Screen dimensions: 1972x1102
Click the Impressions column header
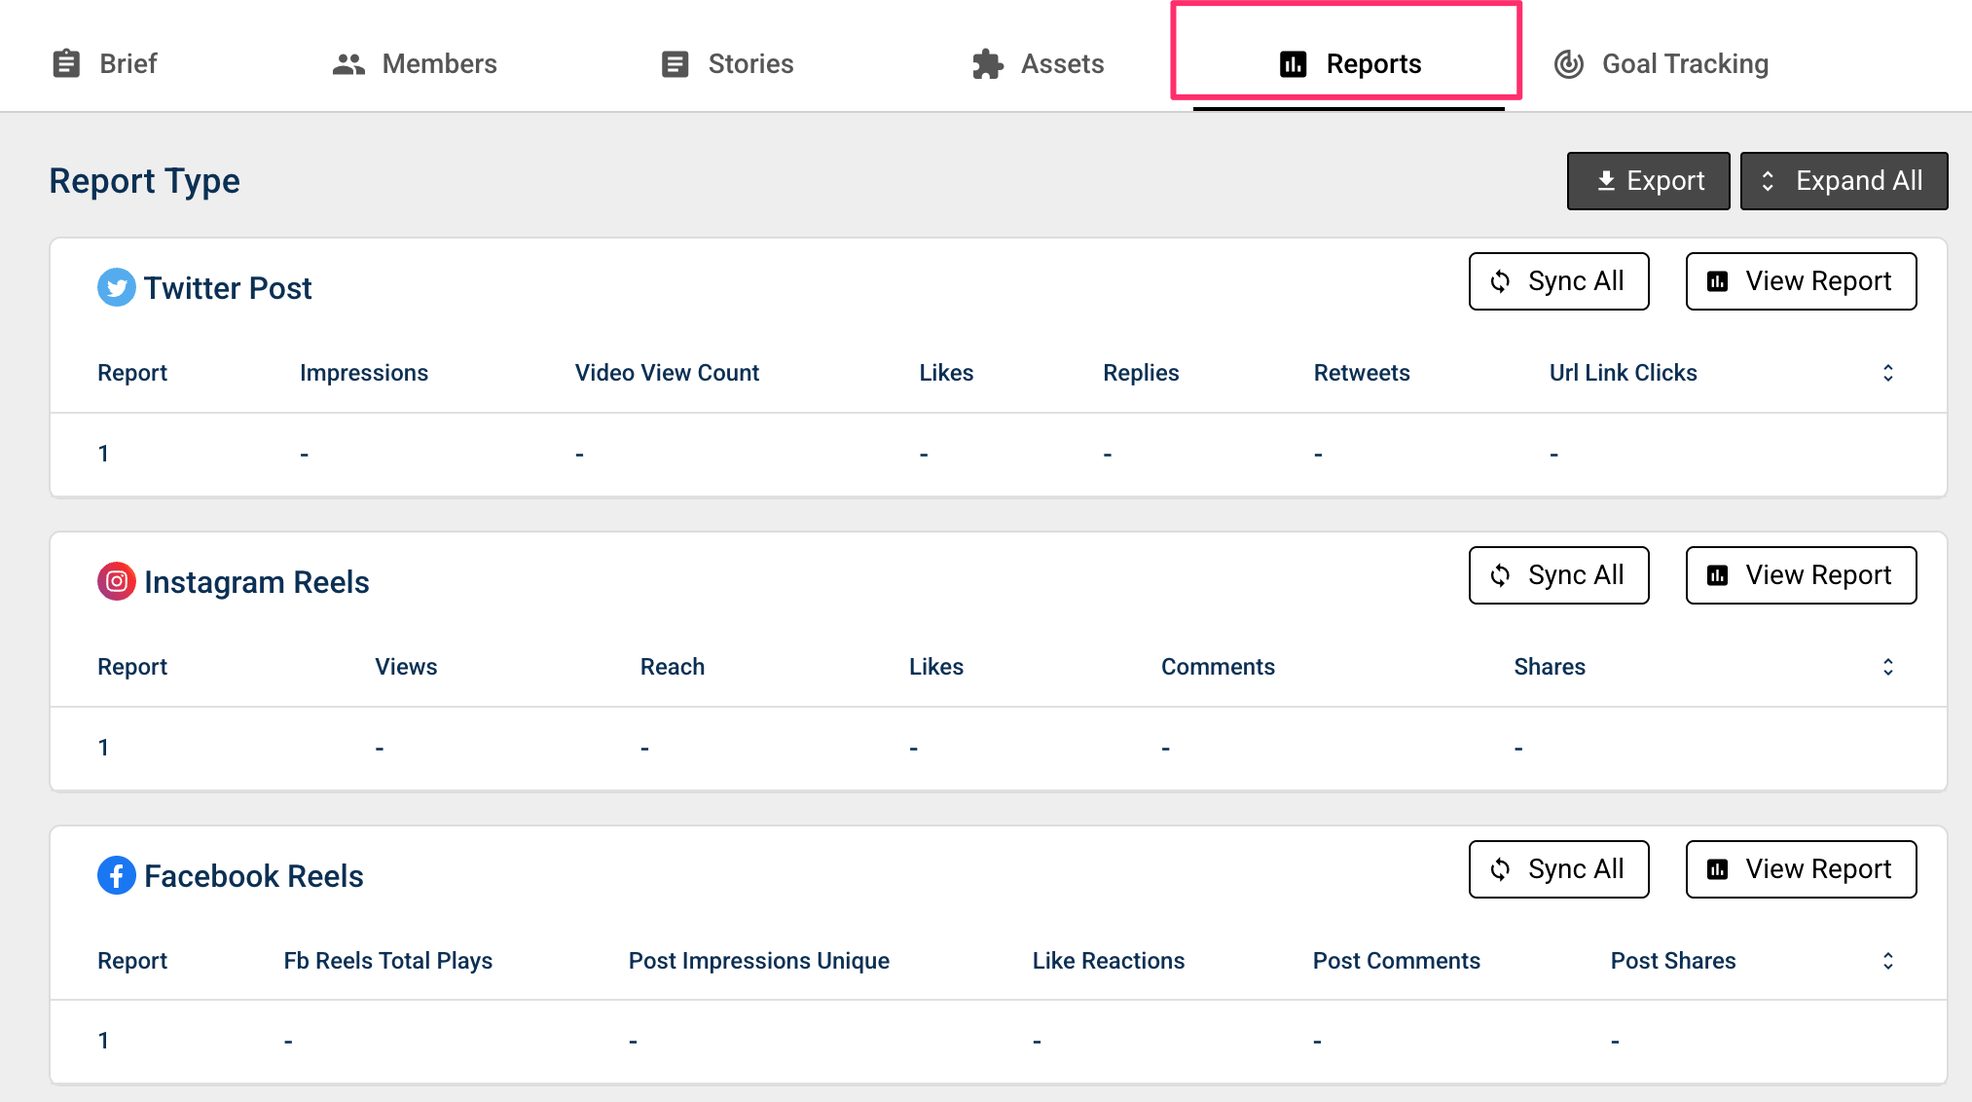pos(364,373)
